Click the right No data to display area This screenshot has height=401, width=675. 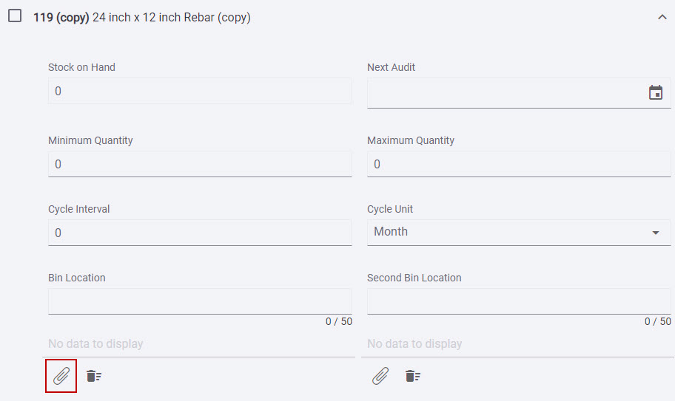(414, 343)
